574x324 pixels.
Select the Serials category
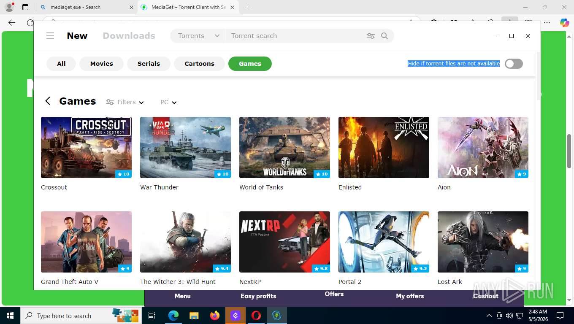tap(149, 64)
